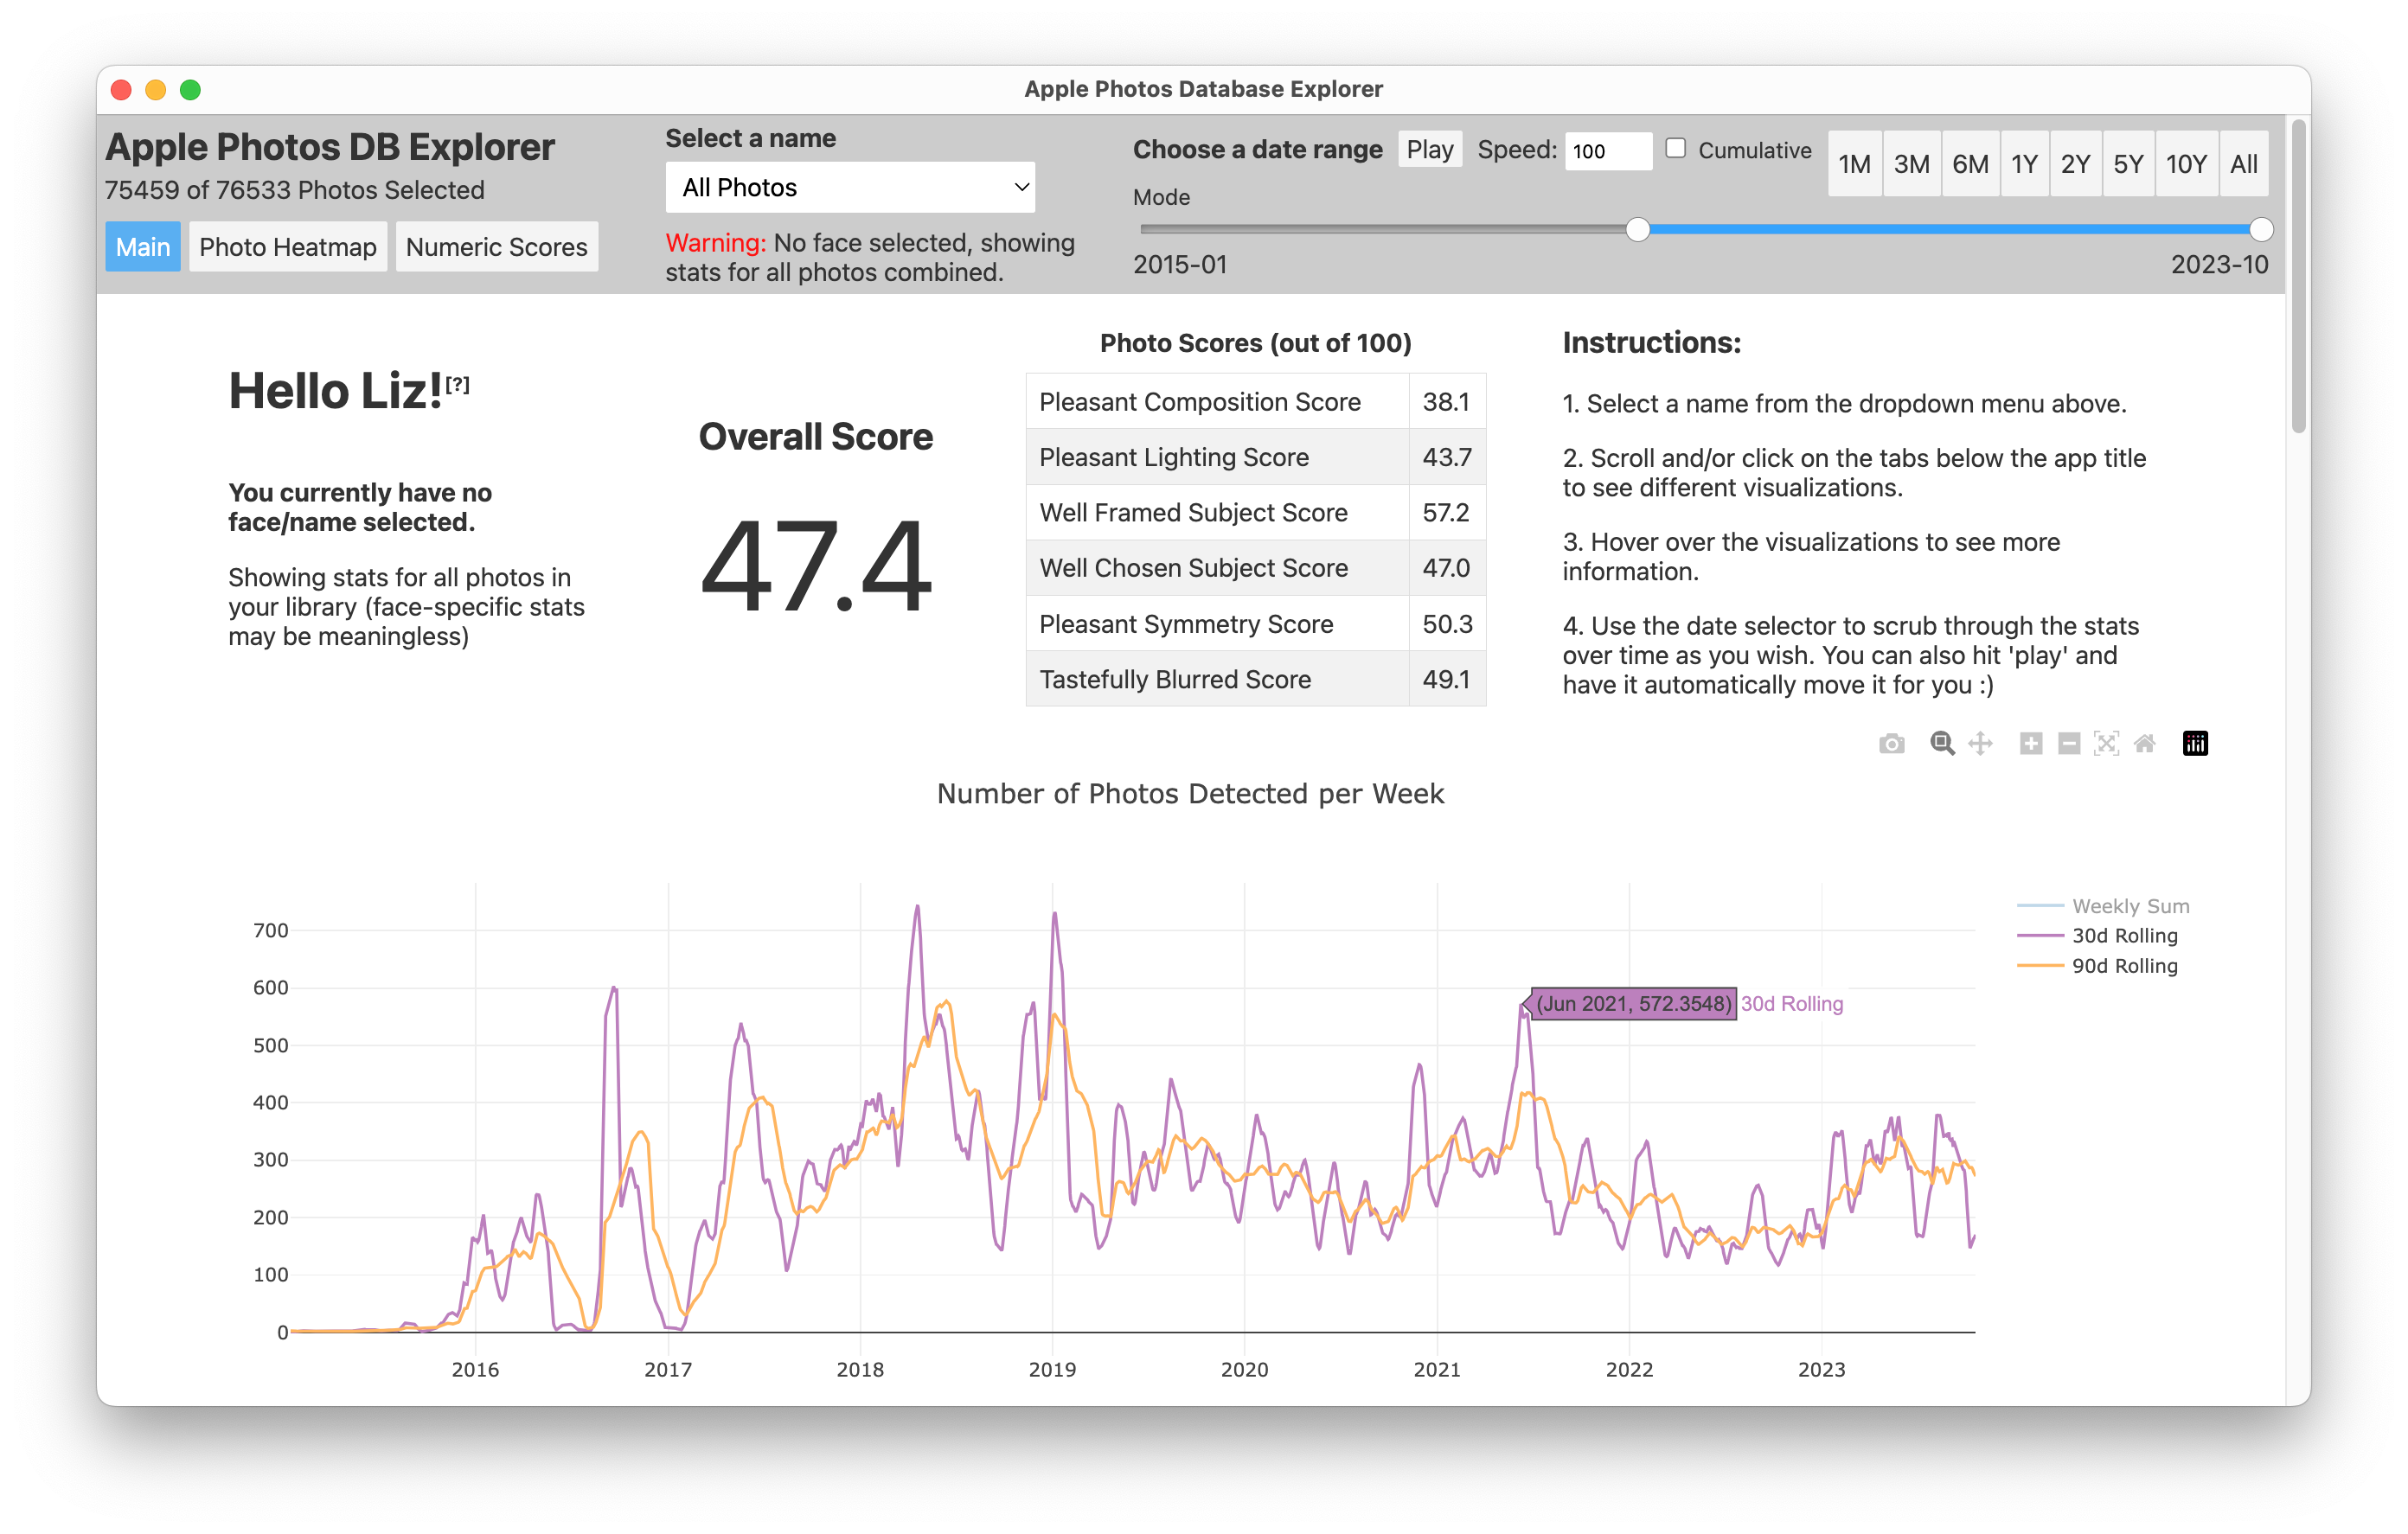
Task: Activate the pan arrows tool
Action: tap(1980, 743)
